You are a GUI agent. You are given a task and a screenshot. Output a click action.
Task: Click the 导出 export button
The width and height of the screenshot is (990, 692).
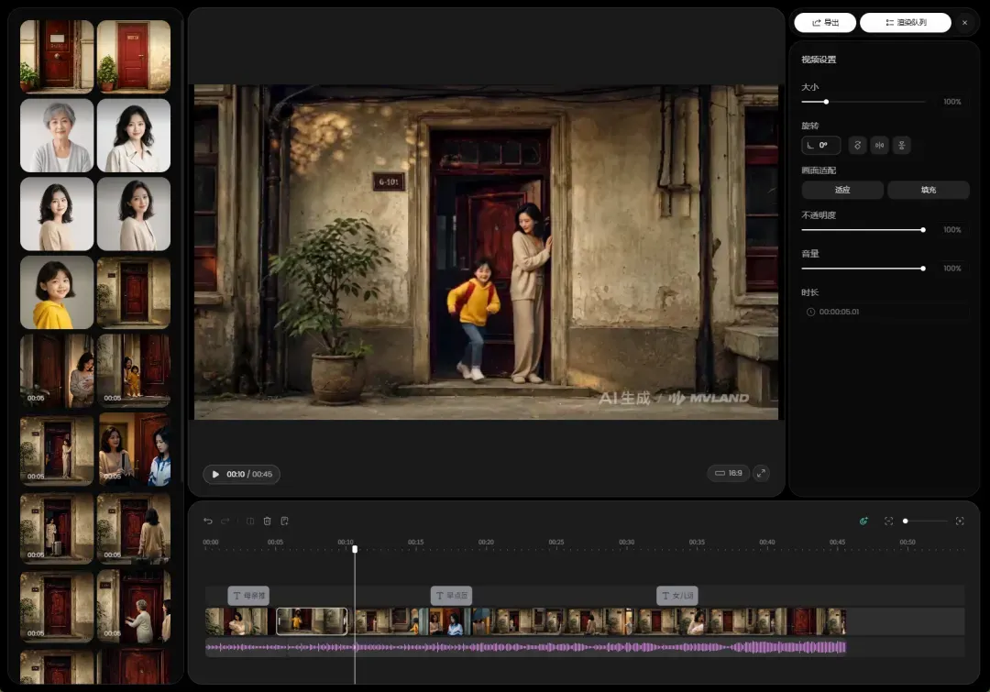825,22
